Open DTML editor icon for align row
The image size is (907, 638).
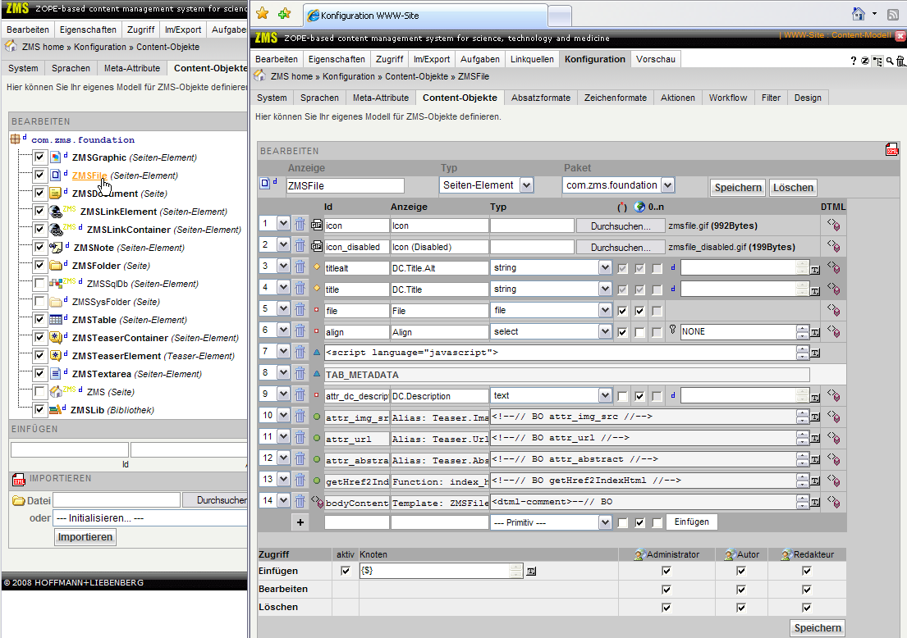tap(834, 331)
